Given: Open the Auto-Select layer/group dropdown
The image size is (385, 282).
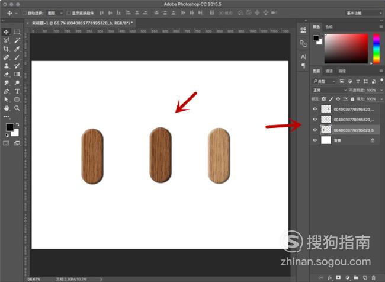Looking at the screenshot, I should (x=54, y=13).
